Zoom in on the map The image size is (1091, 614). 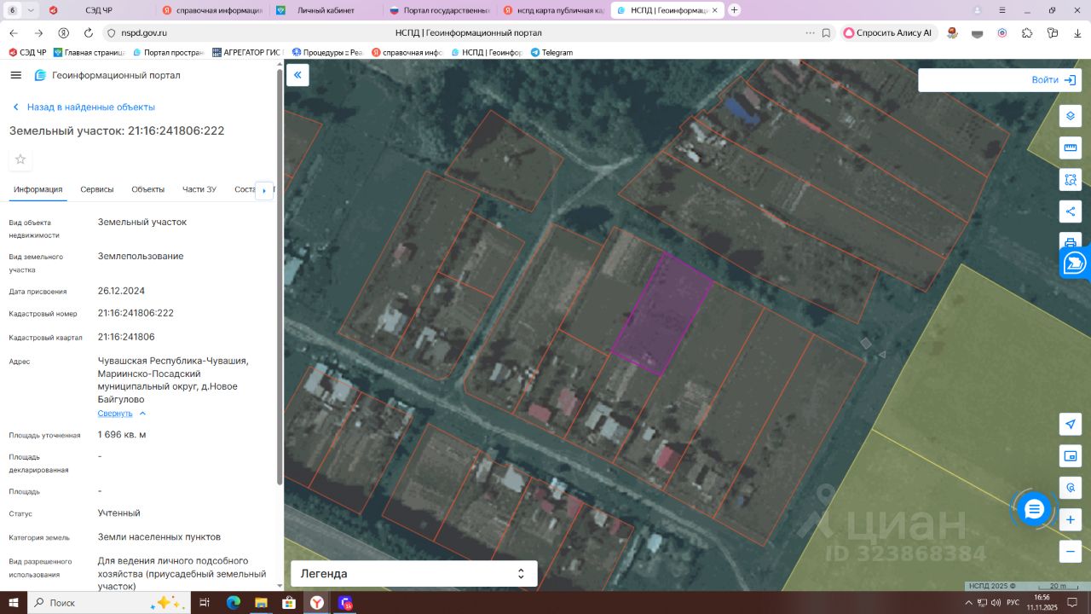pyautogui.click(x=1071, y=519)
